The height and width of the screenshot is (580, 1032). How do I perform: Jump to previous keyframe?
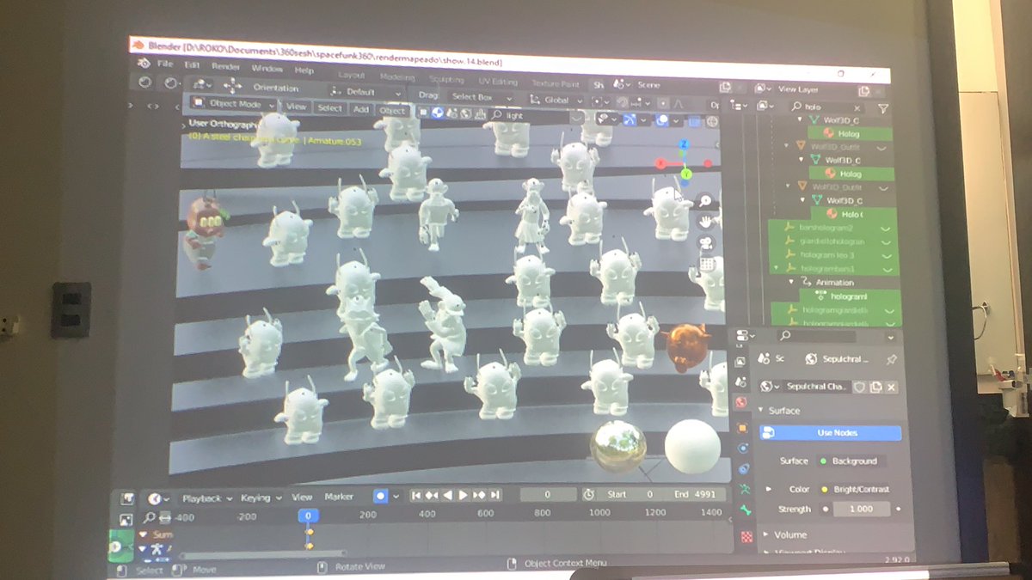tap(432, 495)
